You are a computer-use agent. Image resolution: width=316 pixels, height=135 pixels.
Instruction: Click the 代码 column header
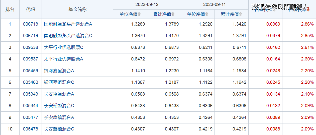click(31, 10)
